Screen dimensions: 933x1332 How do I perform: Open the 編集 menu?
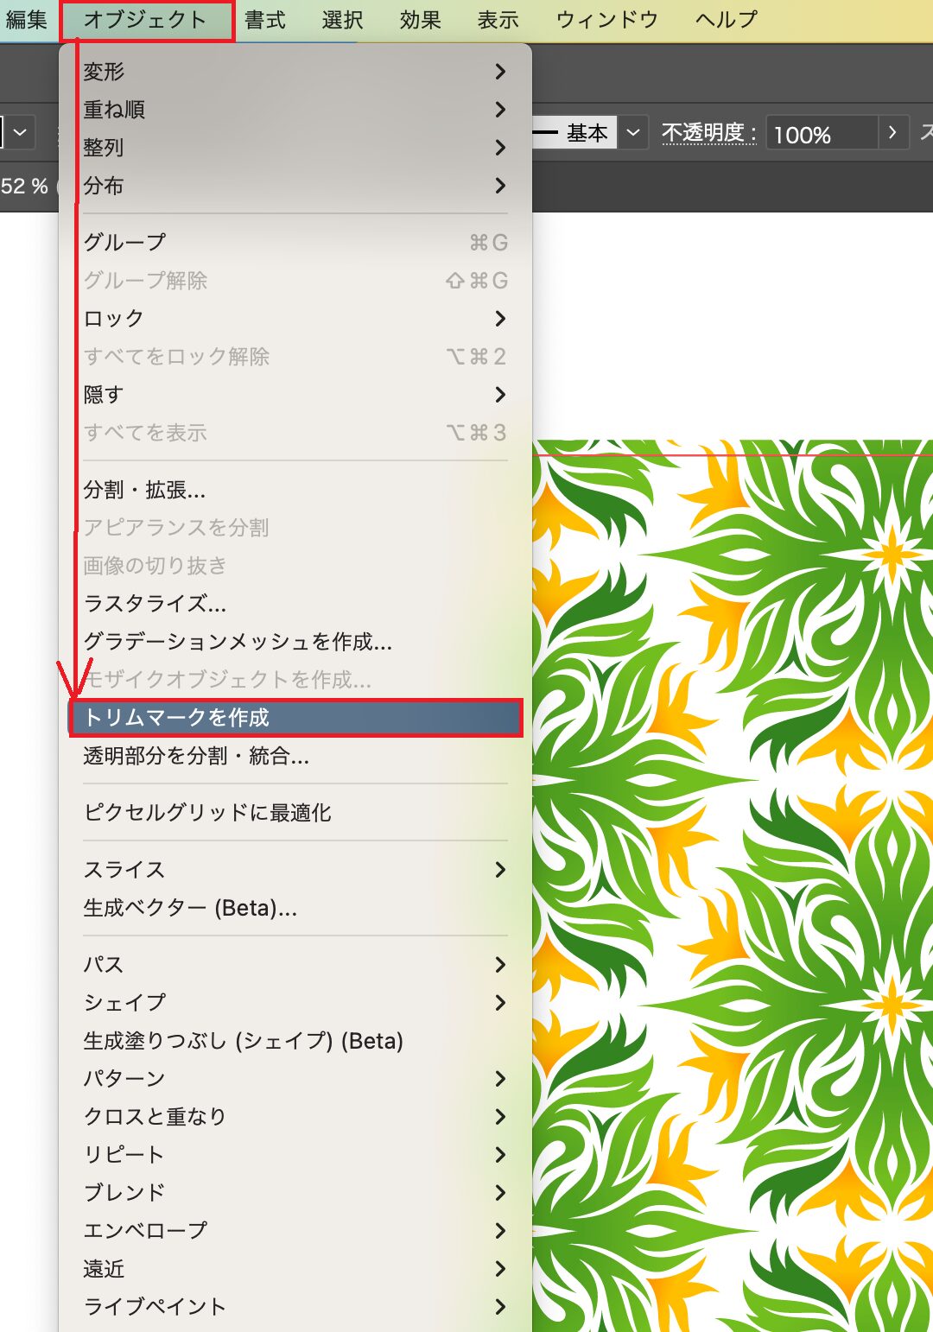pyautogui.click(x=26, y=20)
